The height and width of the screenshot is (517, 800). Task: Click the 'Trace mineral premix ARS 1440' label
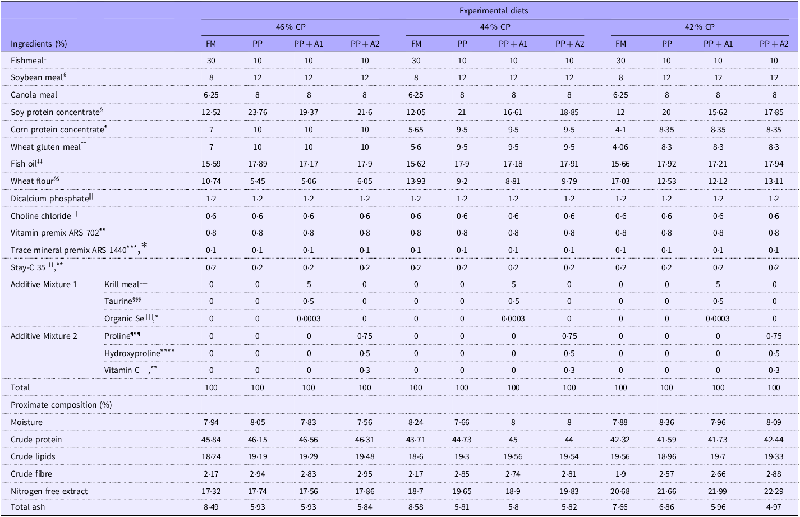point(68,250)
